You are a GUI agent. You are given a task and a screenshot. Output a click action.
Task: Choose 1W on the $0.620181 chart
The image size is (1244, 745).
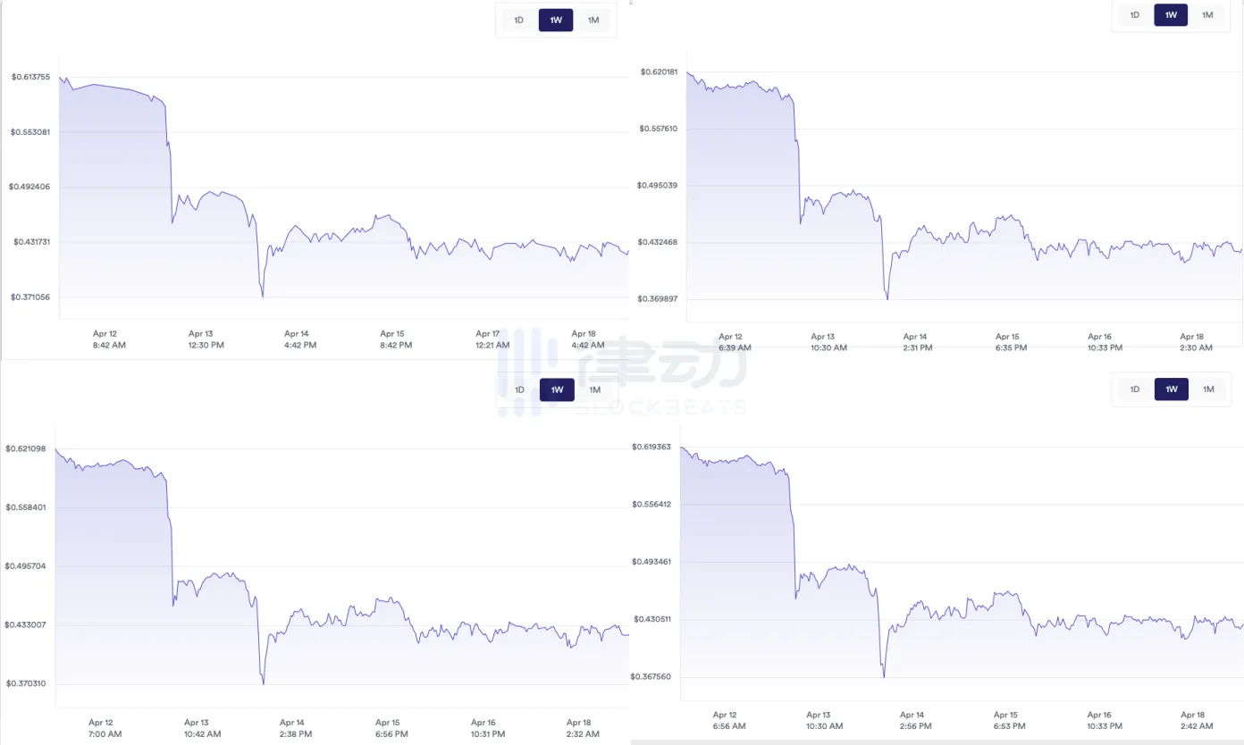point(1171,14)
